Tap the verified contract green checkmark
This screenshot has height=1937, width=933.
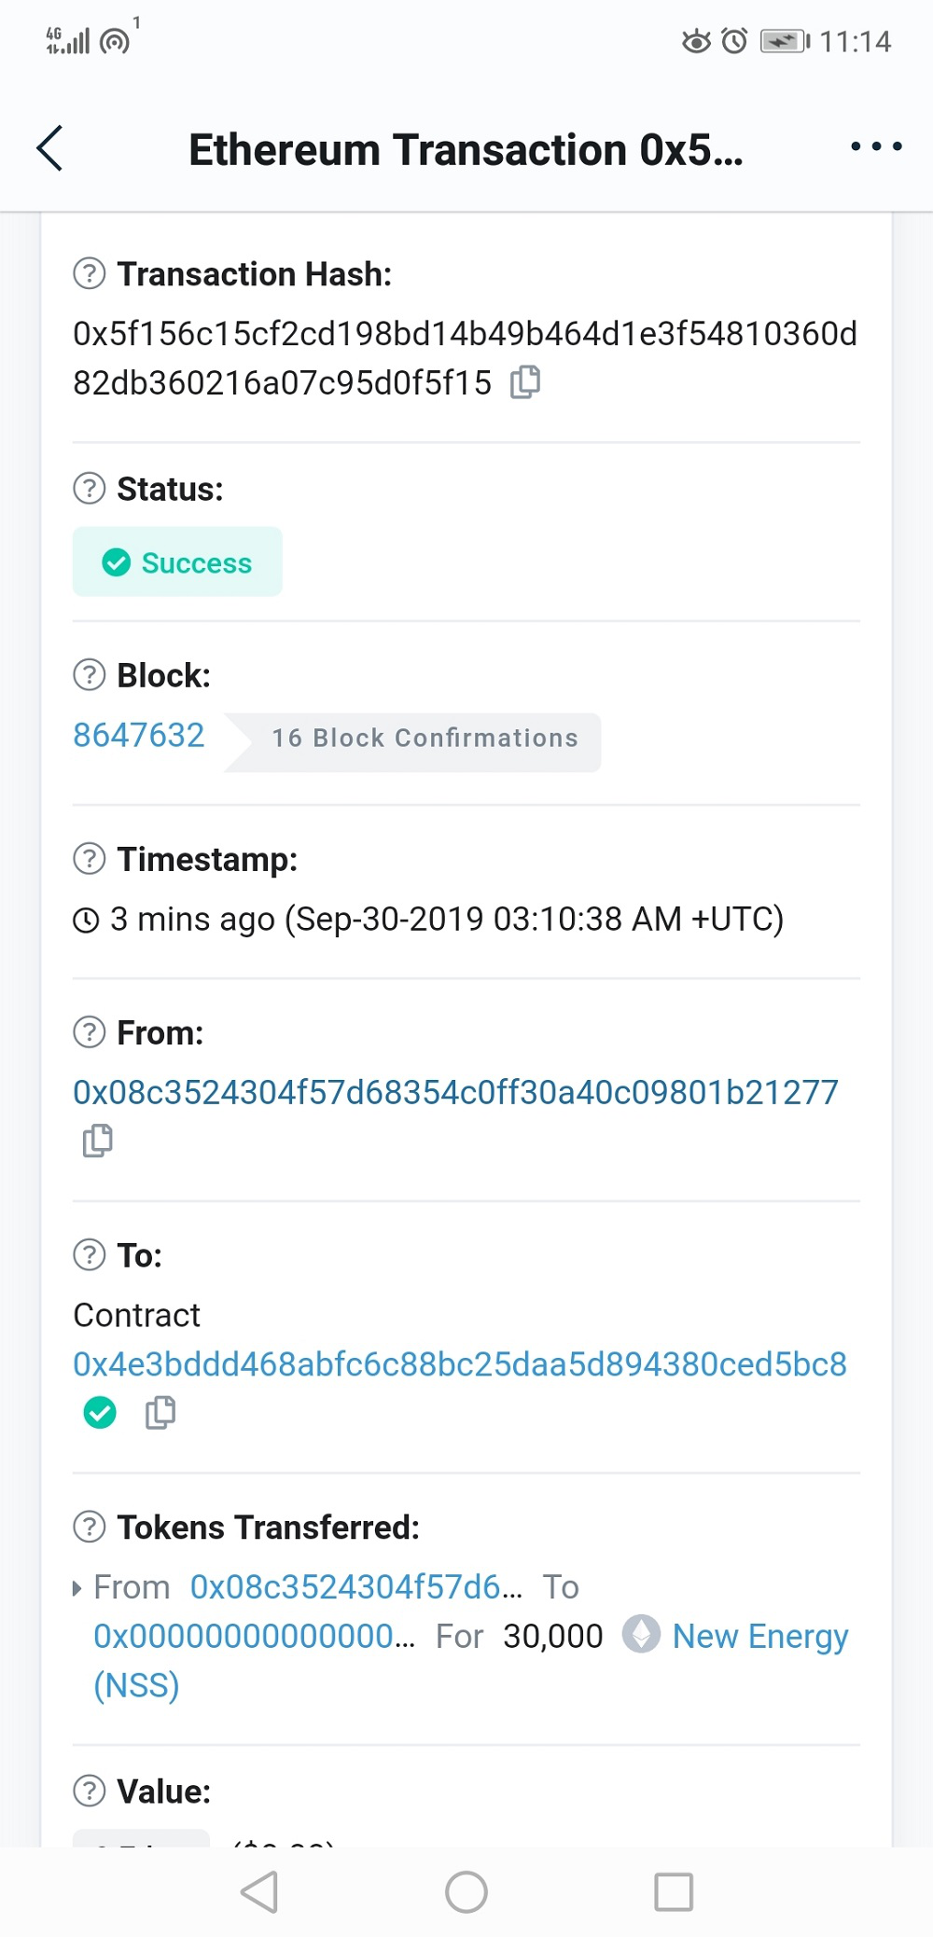point(100,1413)
